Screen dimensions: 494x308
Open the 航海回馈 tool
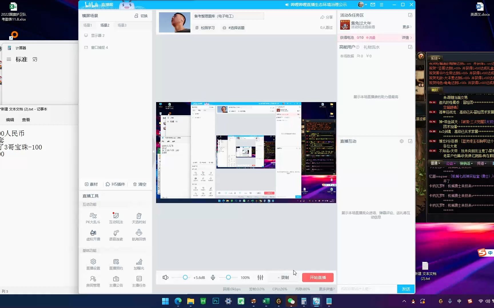(139, 235)
